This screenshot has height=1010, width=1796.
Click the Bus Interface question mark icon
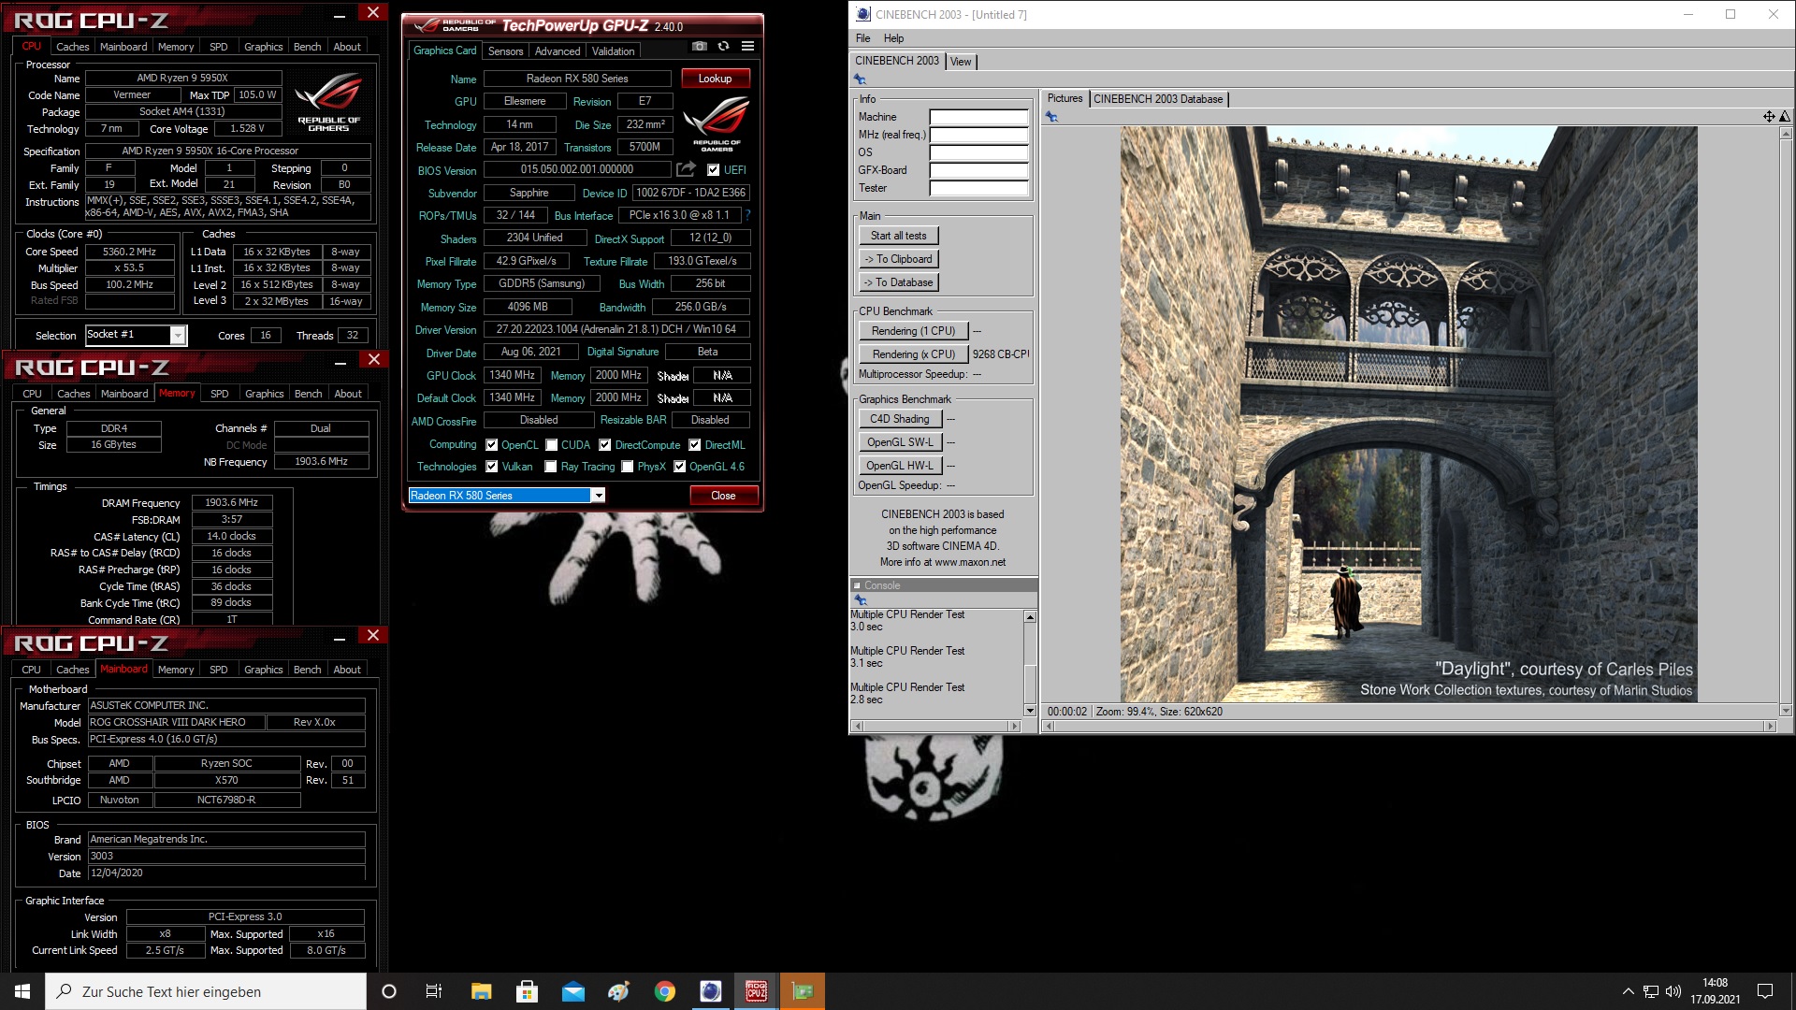pos(747,215)
